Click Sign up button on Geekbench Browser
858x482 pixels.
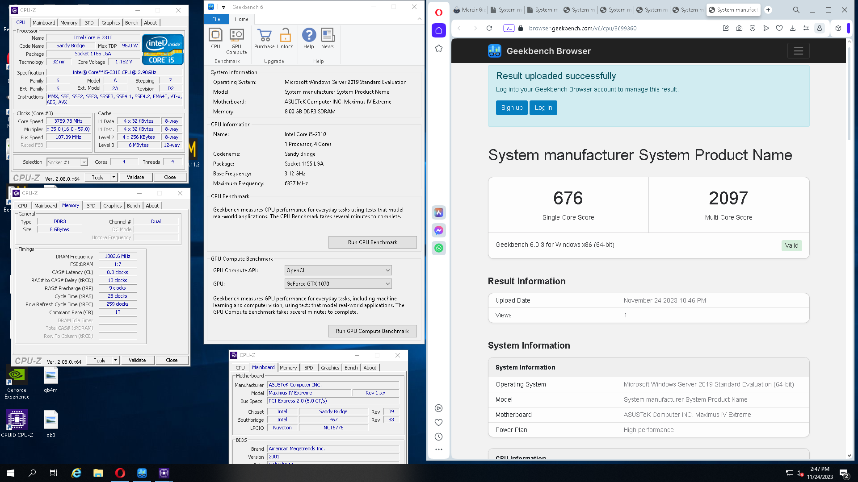[x=512, y=108]
